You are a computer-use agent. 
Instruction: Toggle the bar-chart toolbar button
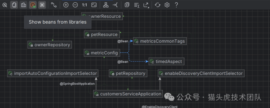click(x=23, y=5)
